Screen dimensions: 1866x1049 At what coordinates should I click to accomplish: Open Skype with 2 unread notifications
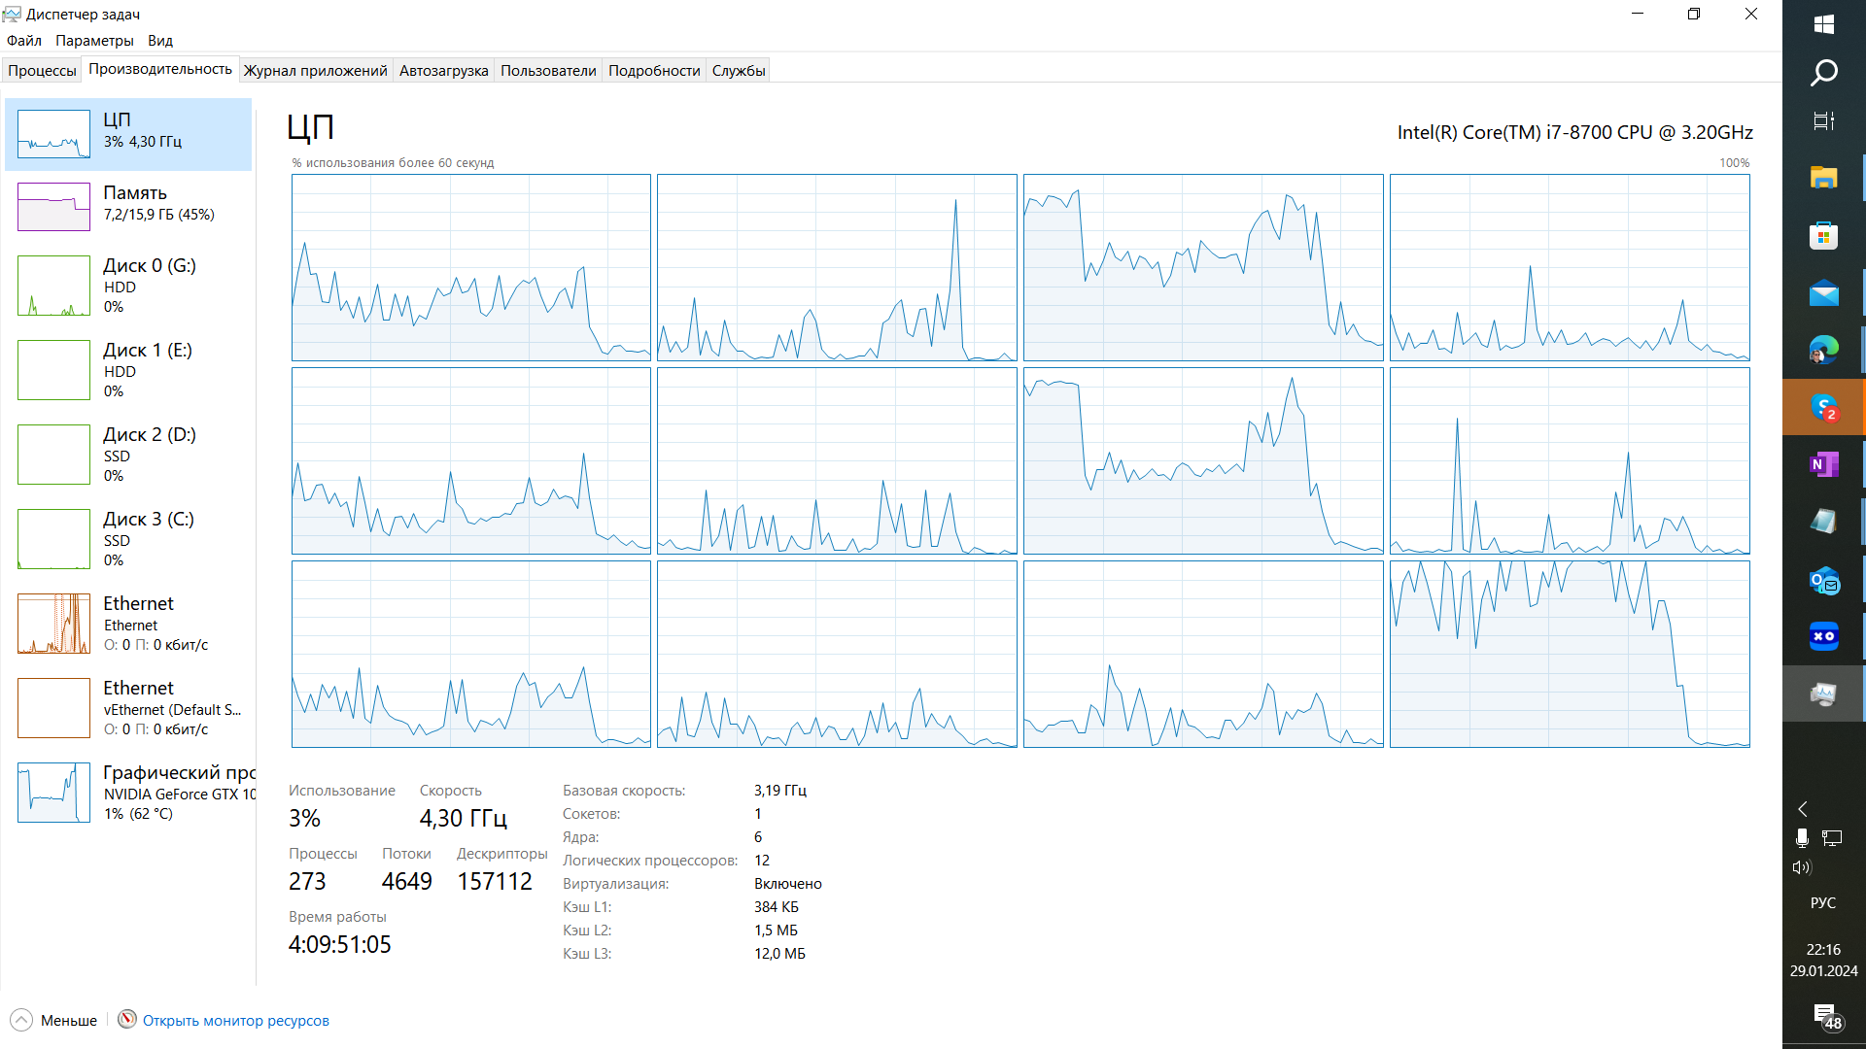click(x=1823, y=407)
